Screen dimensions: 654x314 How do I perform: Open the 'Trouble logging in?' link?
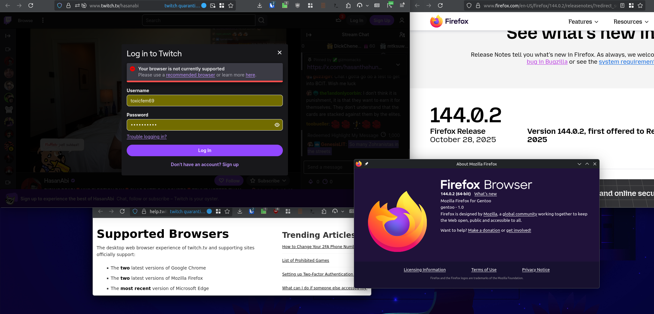tap(147, 137)
